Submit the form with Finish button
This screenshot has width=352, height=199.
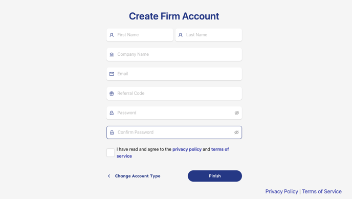coord(215,176)
